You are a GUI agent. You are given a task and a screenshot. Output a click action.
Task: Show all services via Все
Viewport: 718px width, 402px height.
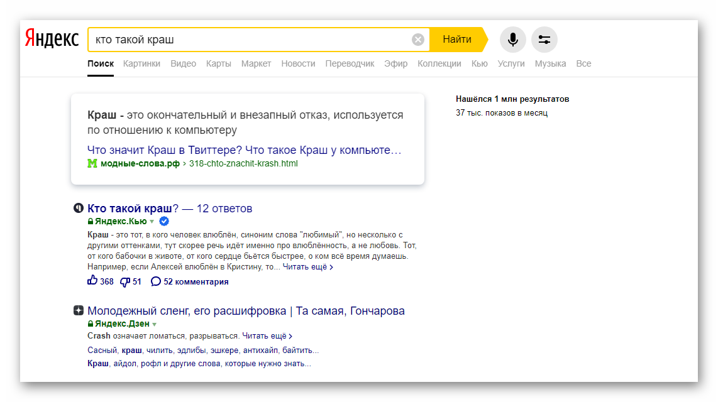click(583, 63)
